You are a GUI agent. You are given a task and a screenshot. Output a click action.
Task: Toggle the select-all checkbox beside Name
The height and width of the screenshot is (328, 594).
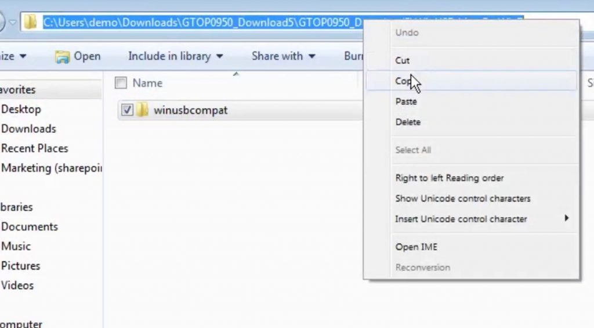coord(121,83)
